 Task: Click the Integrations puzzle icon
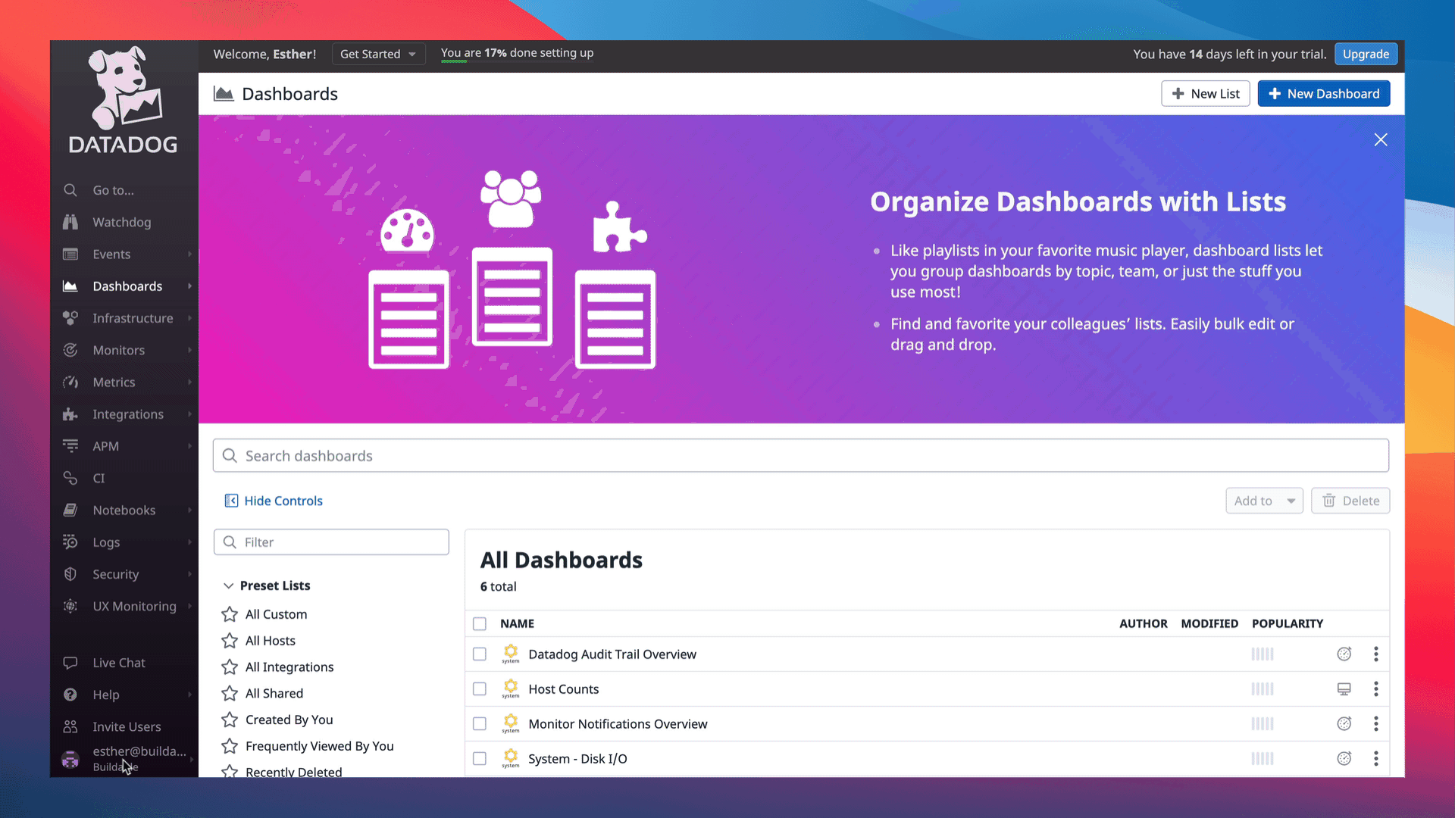(70, 414)
